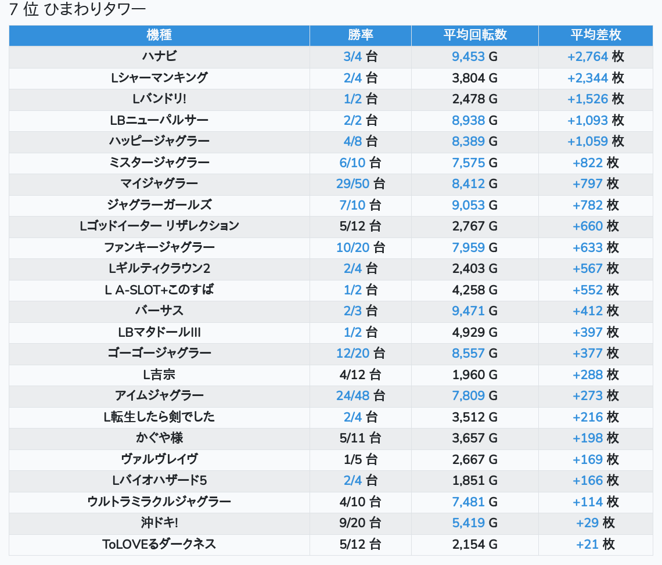Click the 5/11 台 win rate
The width and height of the screenshot is (662, 565).
[x=361, y=438]
